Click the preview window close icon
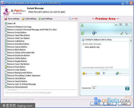Screen dimensions: 134x108 126,24
